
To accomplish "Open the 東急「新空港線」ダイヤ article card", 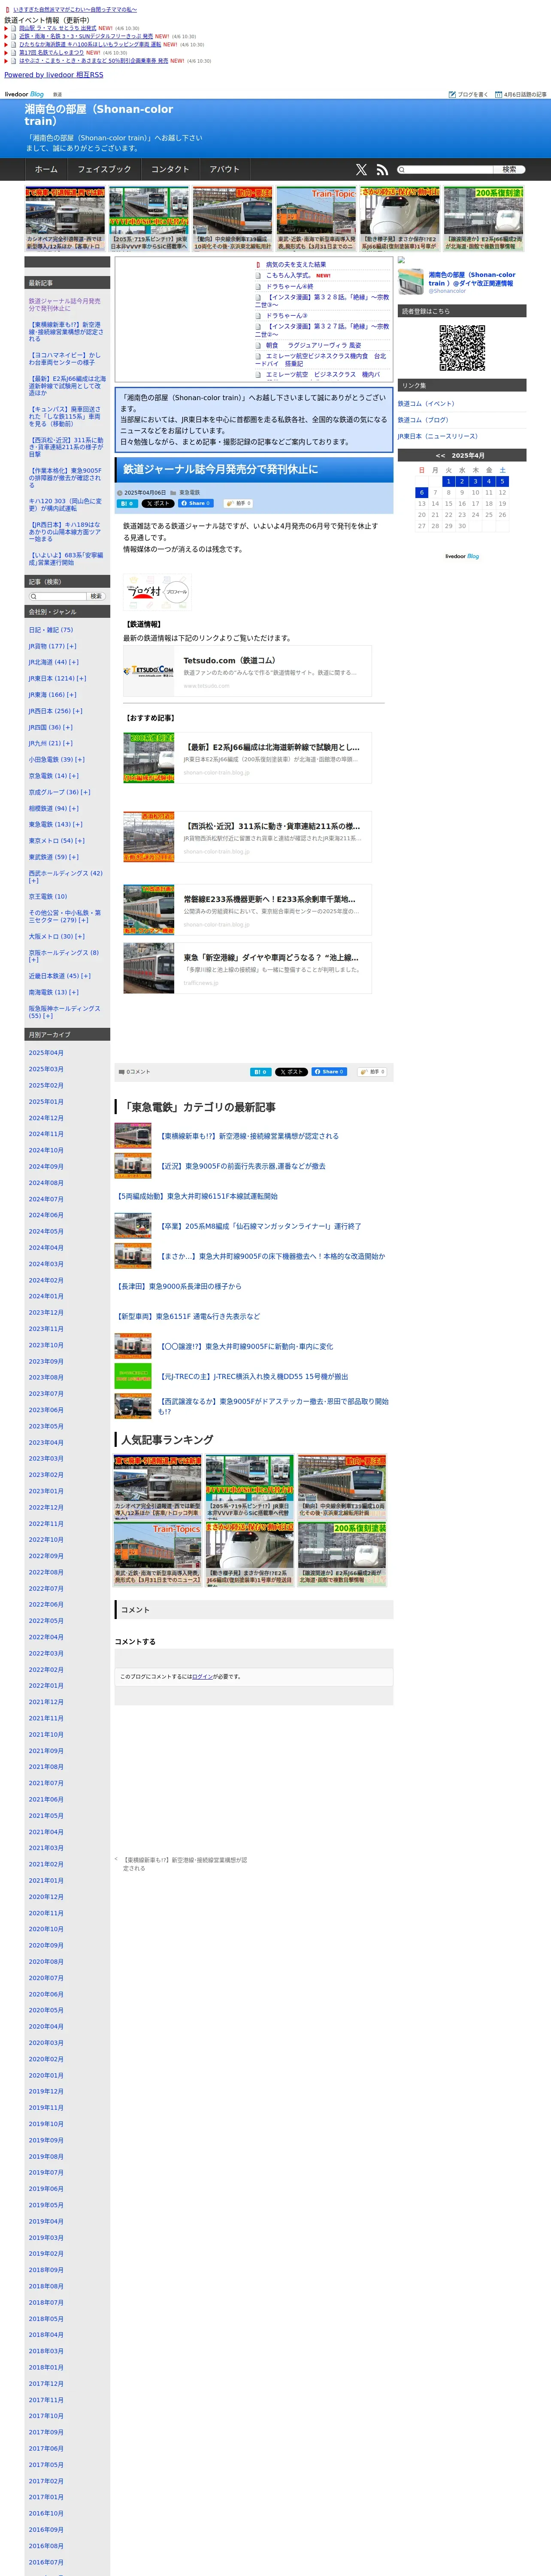I will coord(247,968).
